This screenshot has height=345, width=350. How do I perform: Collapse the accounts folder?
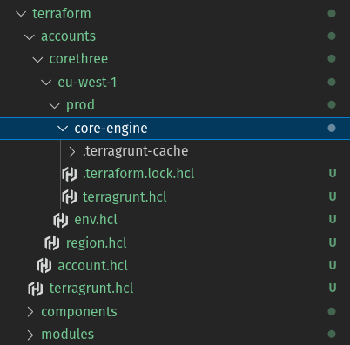(30, 36)
